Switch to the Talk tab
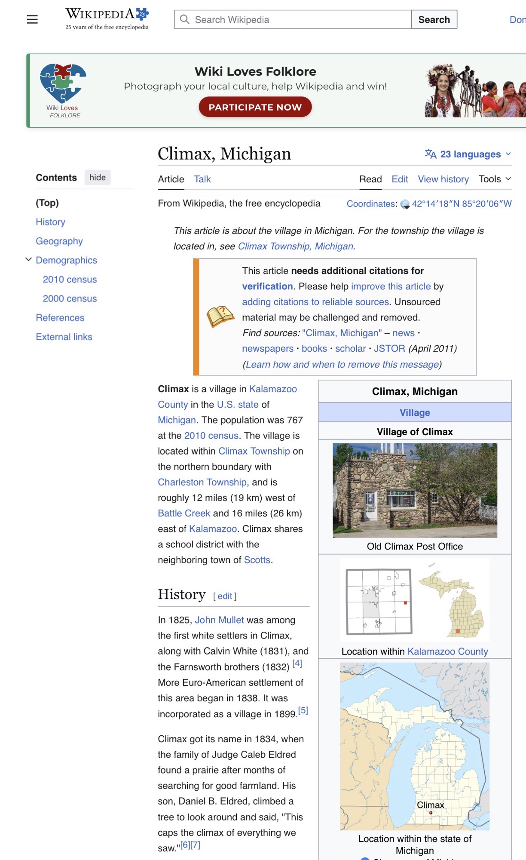This screenshot has width=526, height=860. (202, 179)
